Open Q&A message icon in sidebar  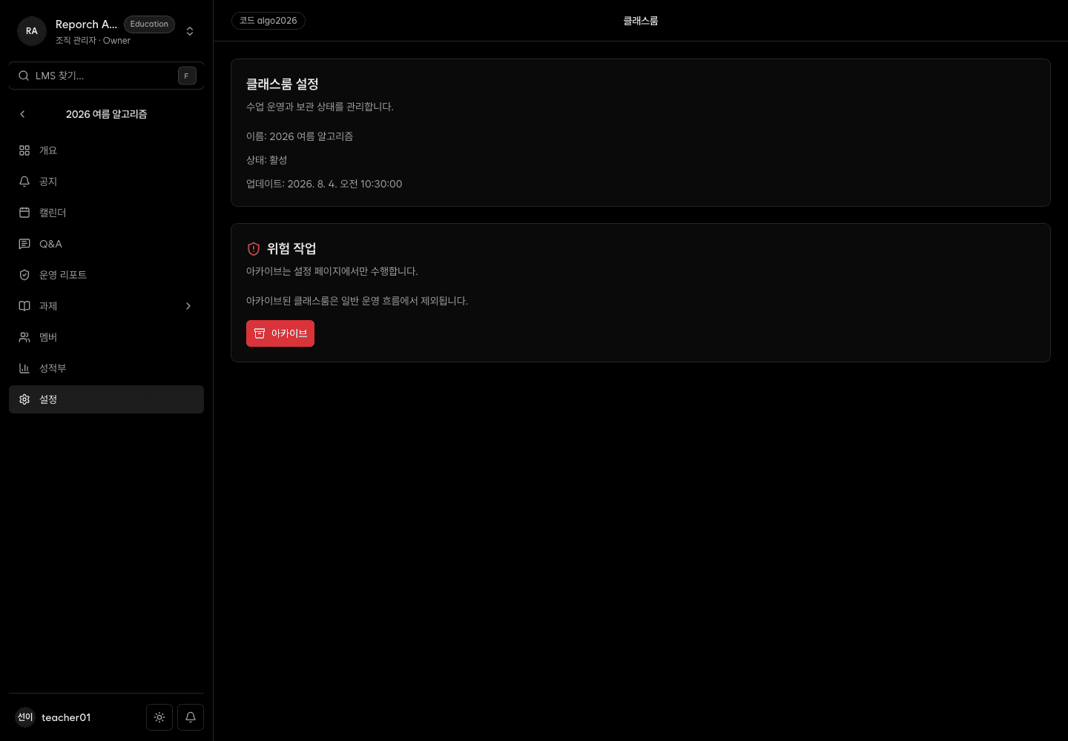point(24,244)
